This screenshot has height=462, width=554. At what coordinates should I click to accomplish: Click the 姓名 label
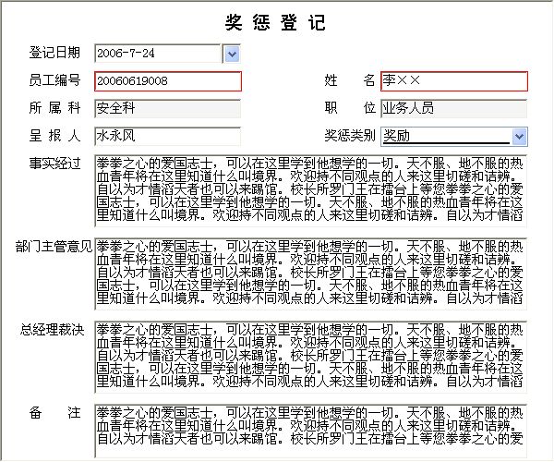tap(350, 80)
